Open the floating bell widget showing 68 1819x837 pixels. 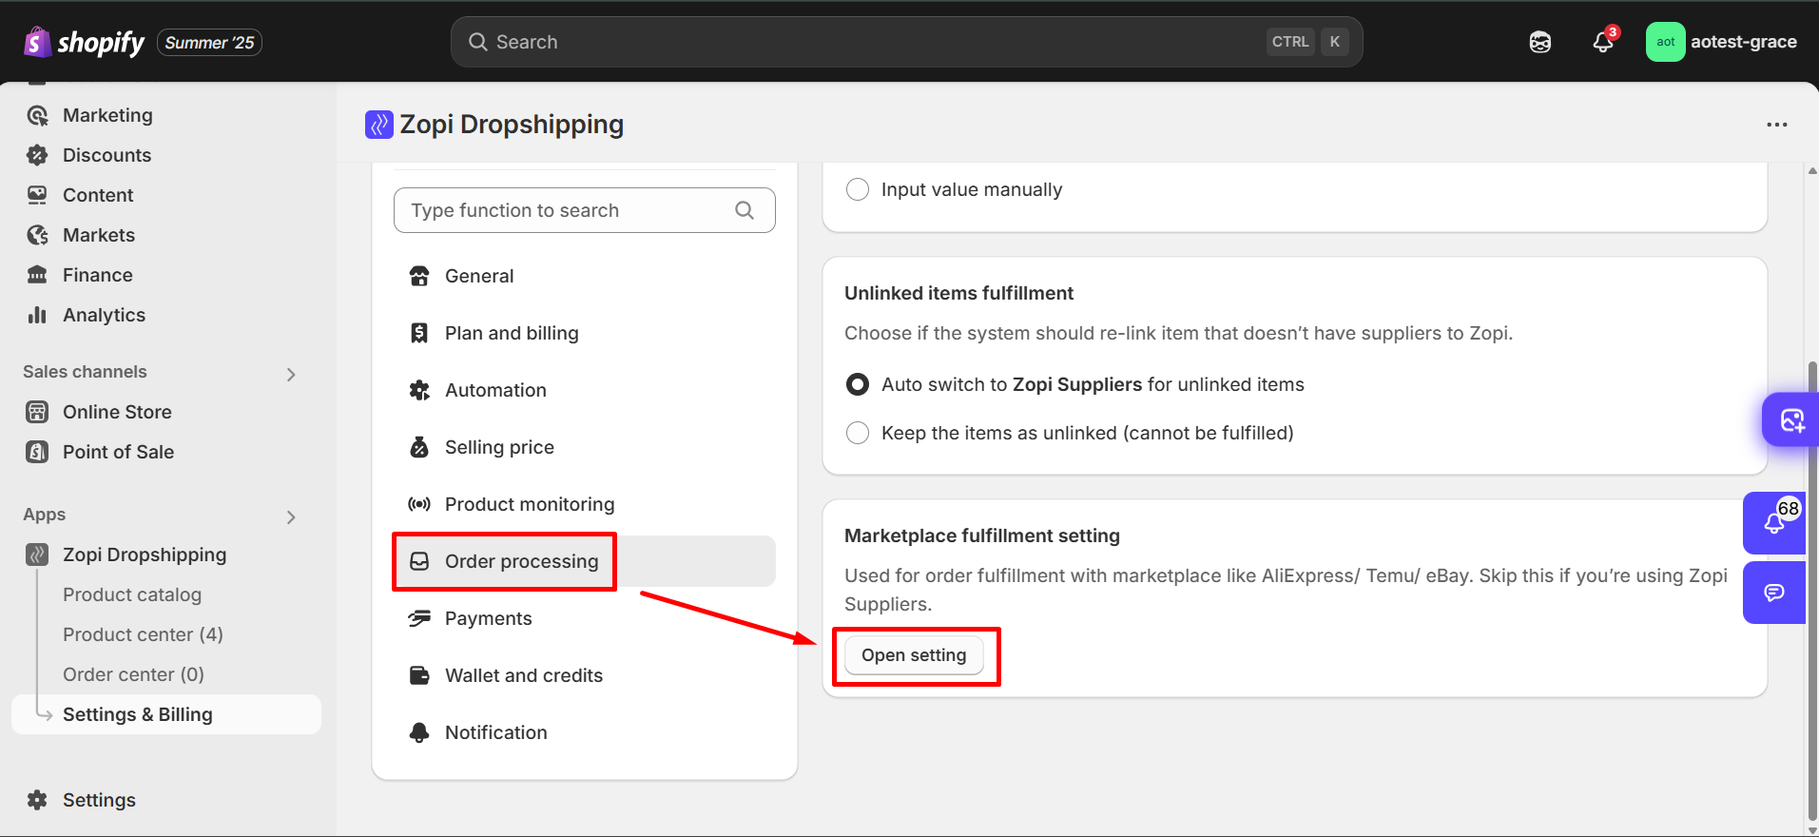(1774, 523)
